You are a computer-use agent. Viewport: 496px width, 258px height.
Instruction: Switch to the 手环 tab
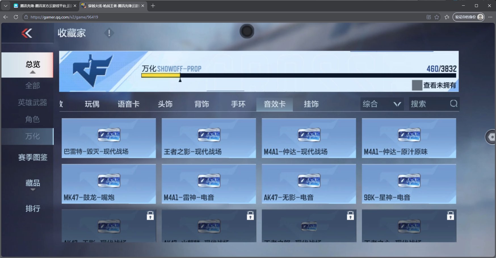point(238,104)
